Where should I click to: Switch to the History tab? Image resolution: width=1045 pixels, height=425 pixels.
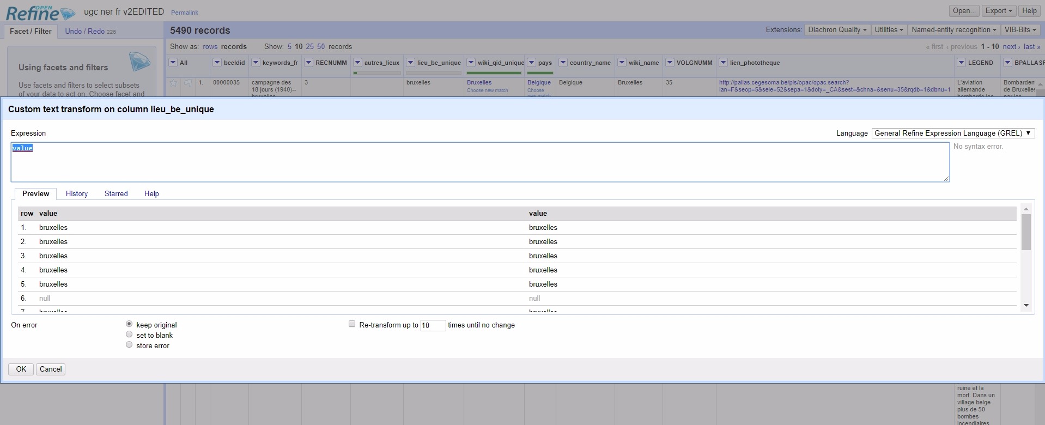click(77, 193)
